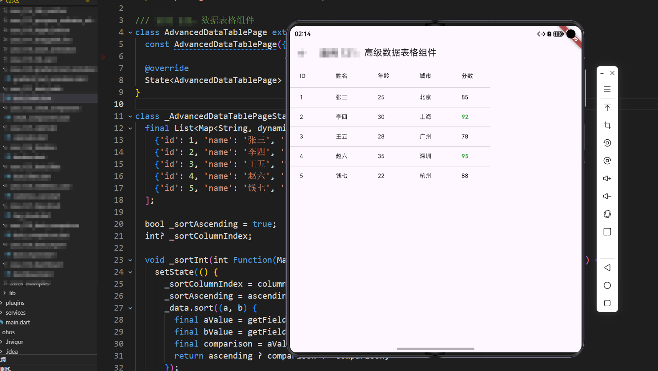Click the _sortAscending variable on line 20
Image resolution: width=658 pixels, height=371 pixels.
click(204, 224)
